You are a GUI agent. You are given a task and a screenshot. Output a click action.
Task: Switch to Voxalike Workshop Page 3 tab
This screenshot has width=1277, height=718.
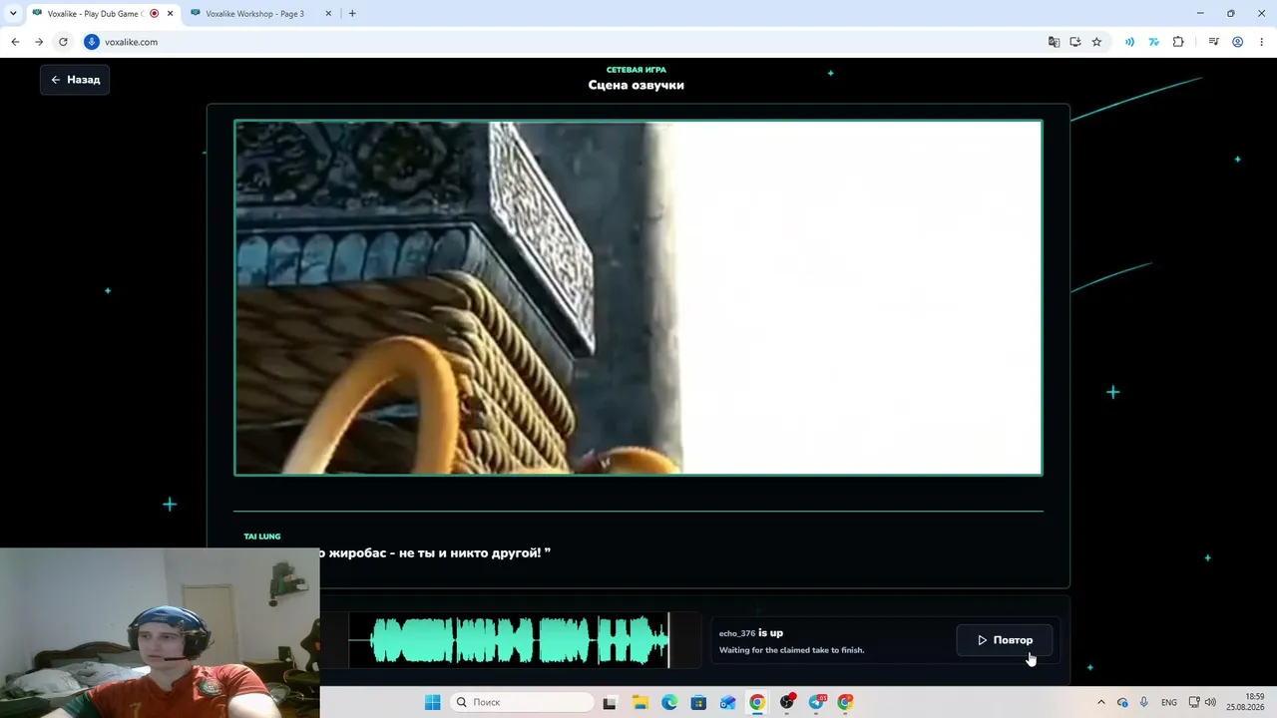pos(254,14)
